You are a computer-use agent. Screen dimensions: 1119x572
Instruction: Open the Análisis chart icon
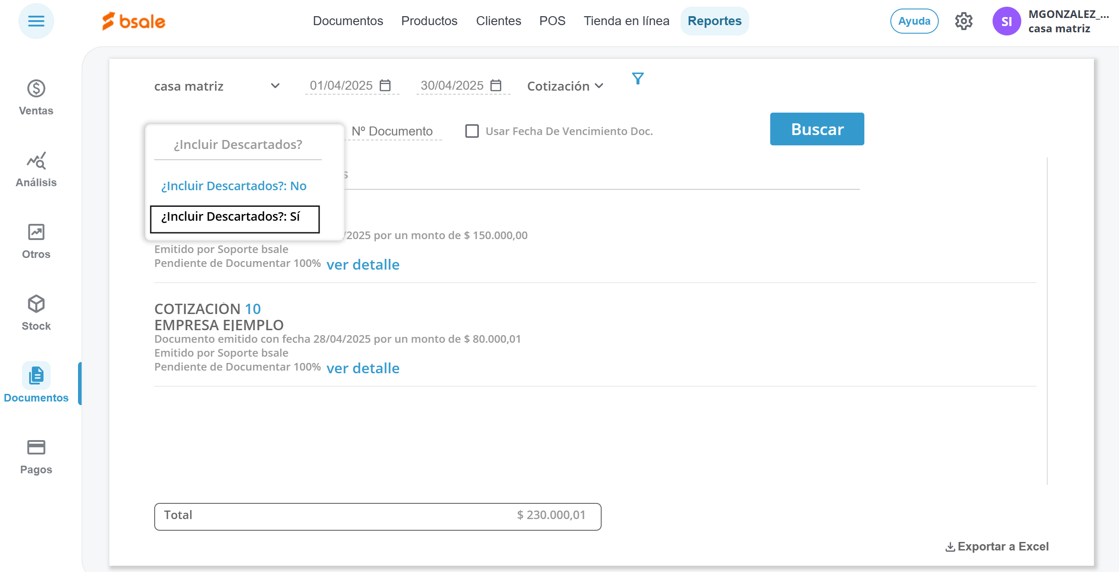click(36, 161)
